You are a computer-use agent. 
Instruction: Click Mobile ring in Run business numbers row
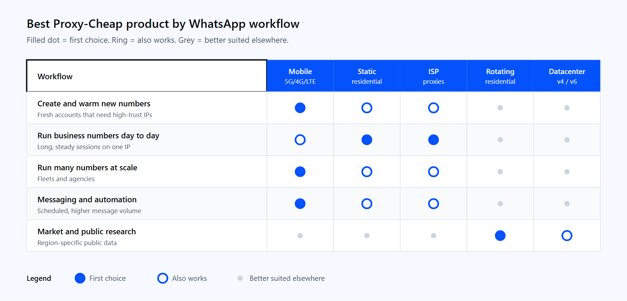click(300, 140)
